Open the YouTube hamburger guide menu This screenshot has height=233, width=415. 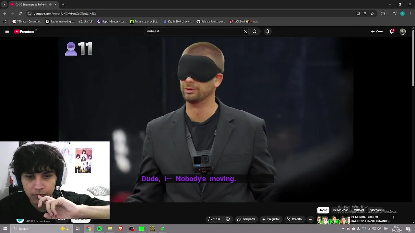tap(7, 31)
